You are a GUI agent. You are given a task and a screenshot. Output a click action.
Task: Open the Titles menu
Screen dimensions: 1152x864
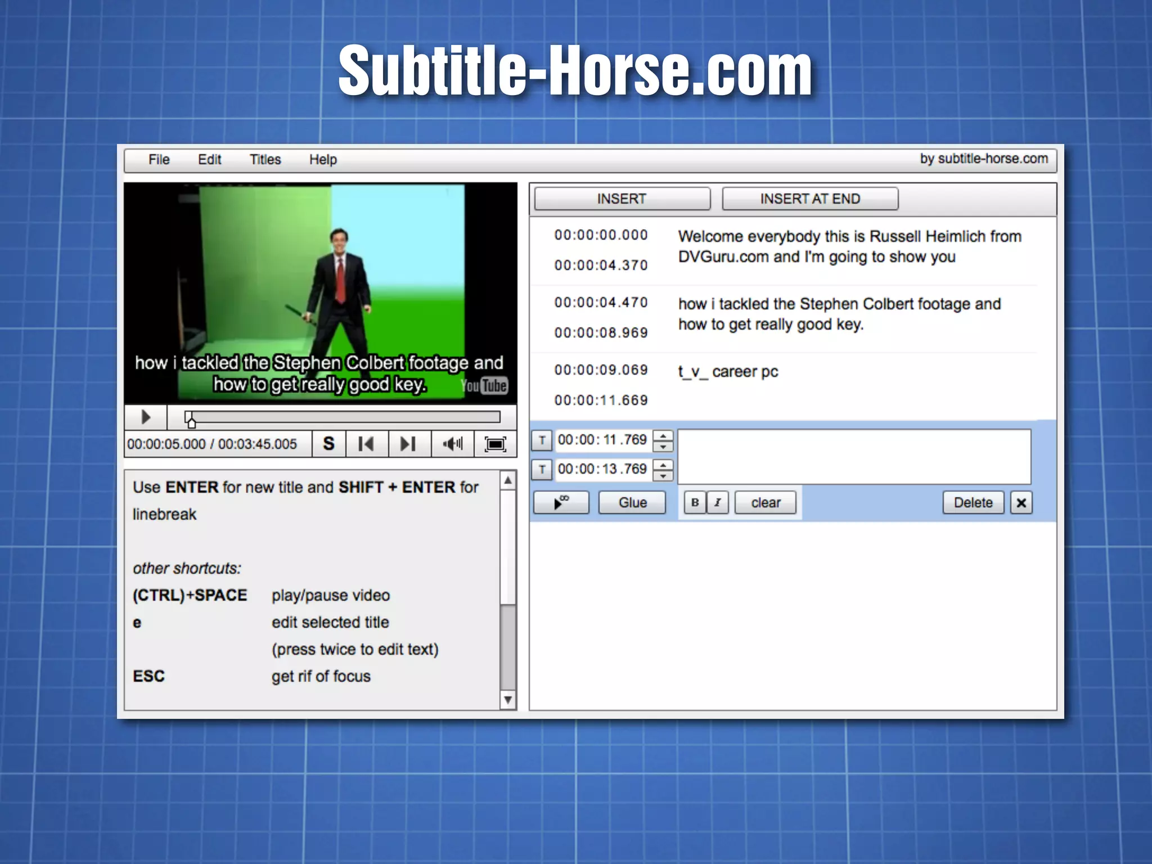[265, 160]
